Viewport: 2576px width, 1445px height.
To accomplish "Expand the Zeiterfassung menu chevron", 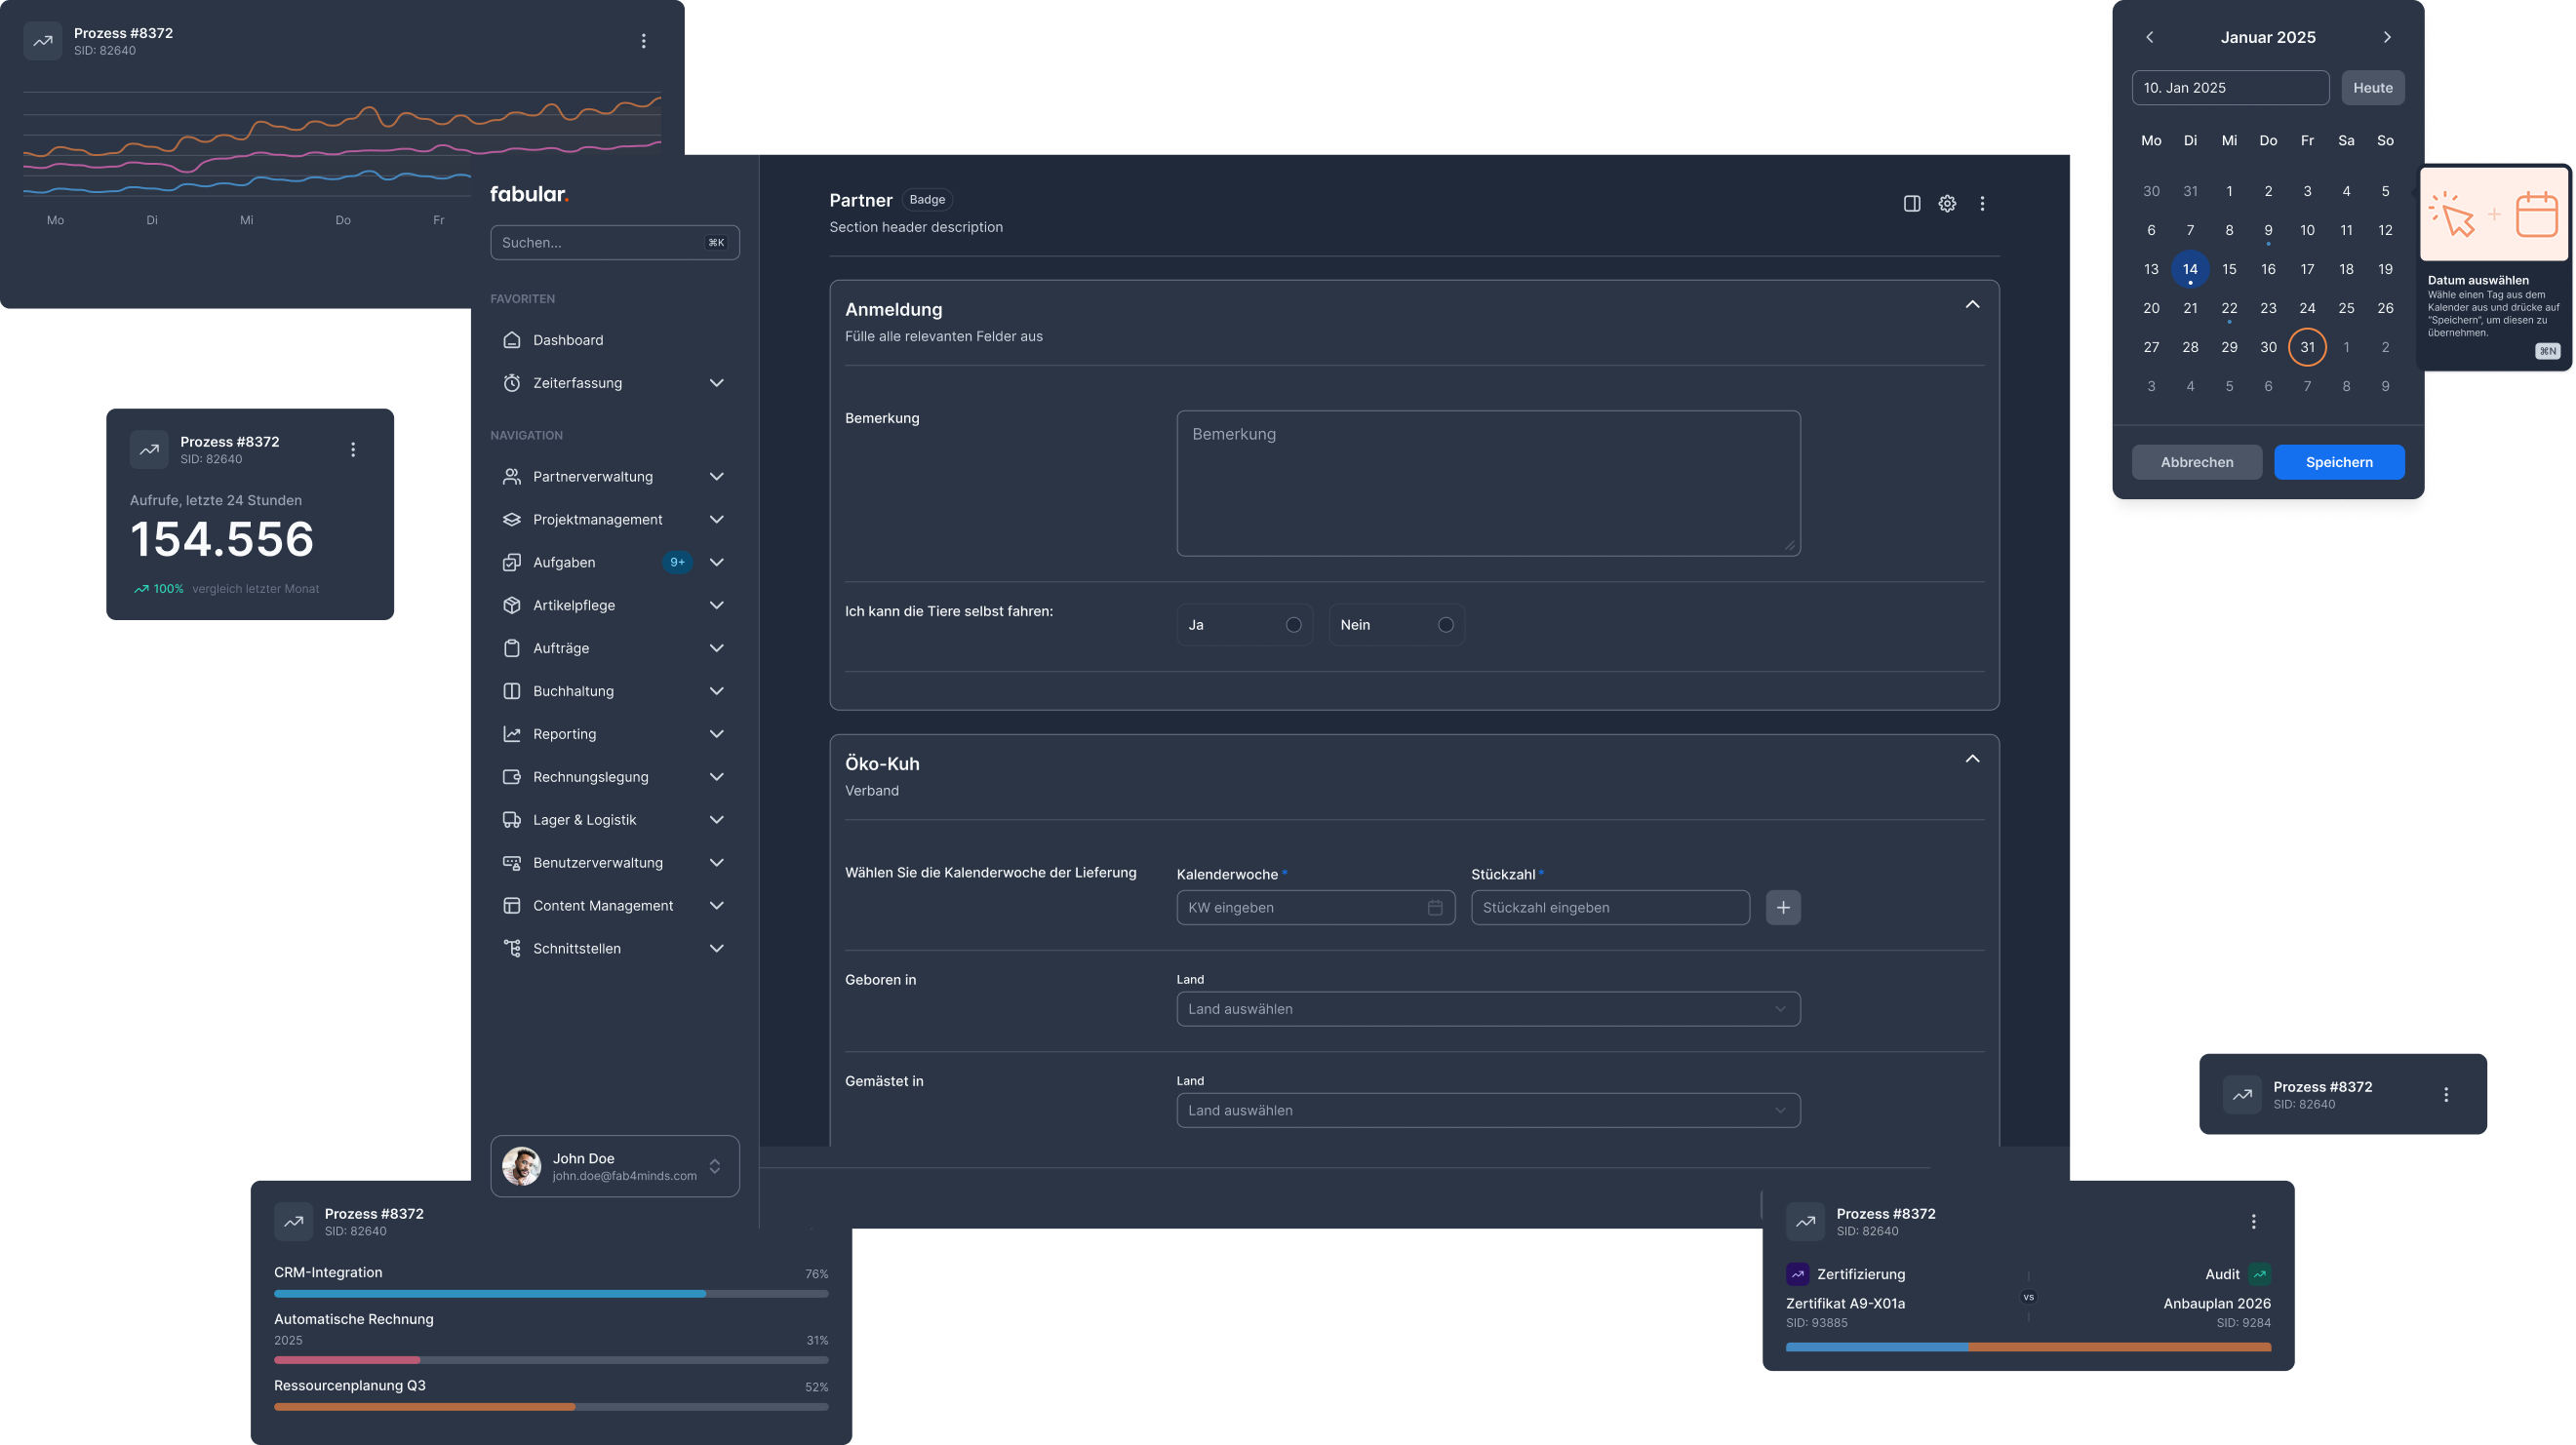I will pos(716,383).
